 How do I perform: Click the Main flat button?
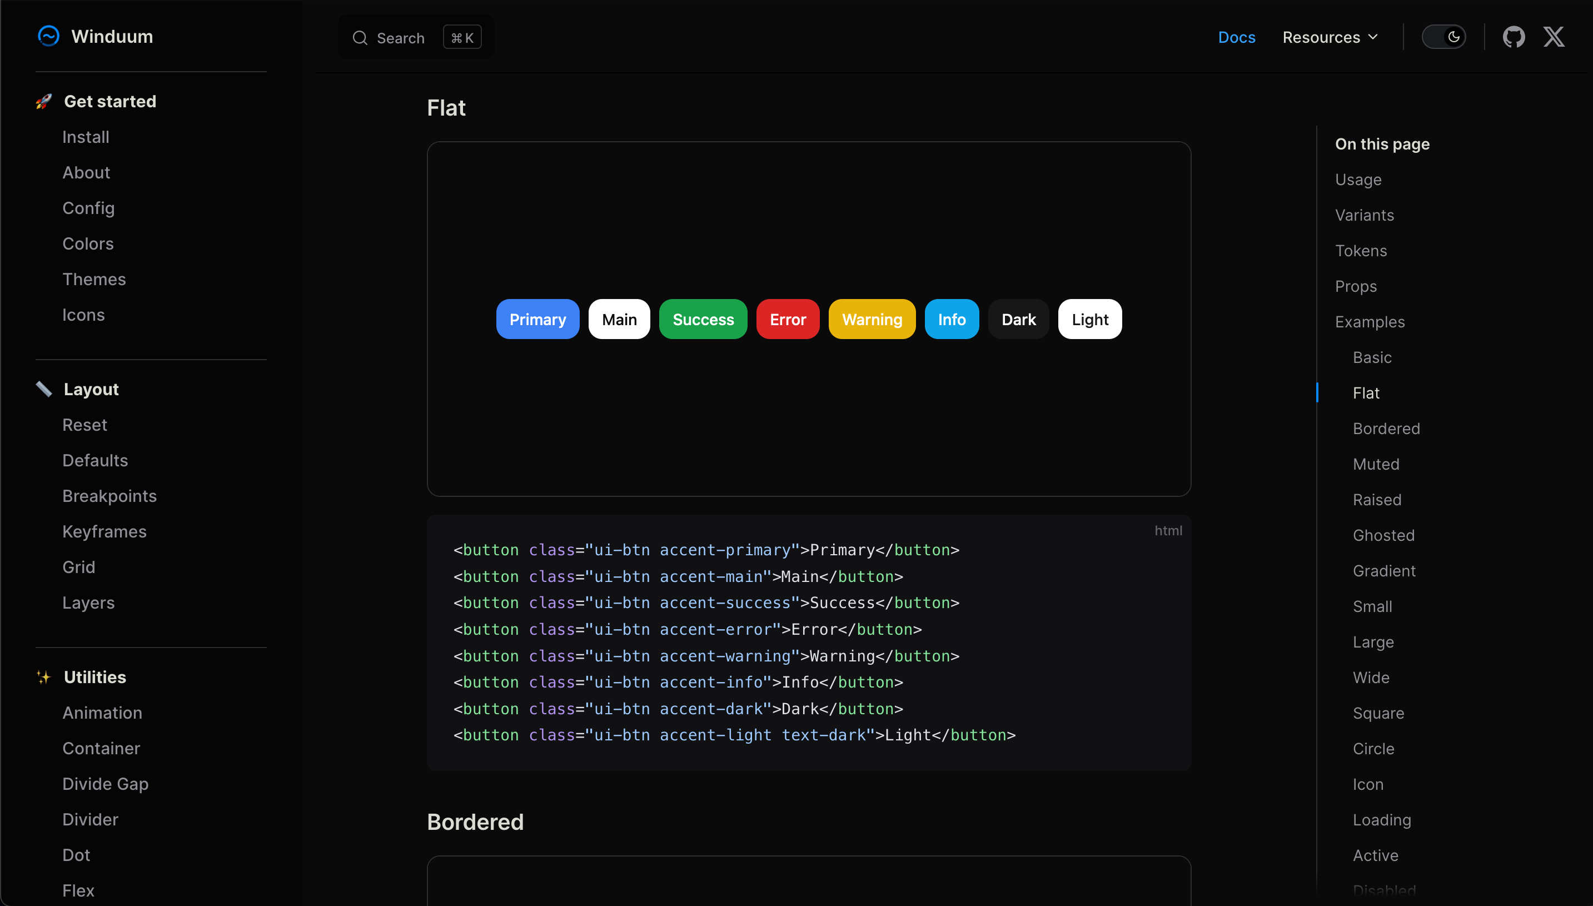click(619, 319)
